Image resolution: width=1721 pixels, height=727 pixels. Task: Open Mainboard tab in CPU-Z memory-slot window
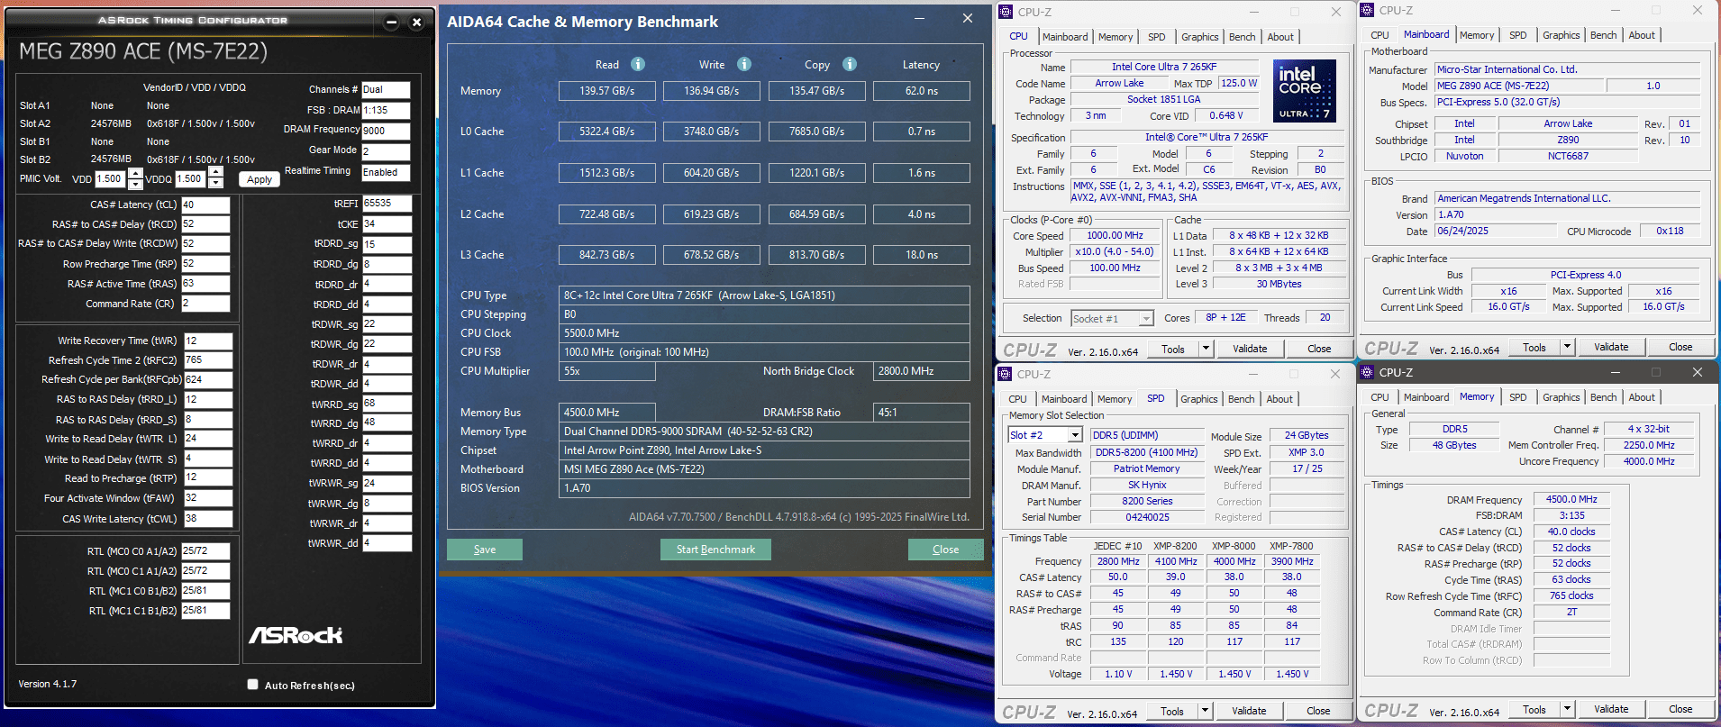(x=1064, y=399)
